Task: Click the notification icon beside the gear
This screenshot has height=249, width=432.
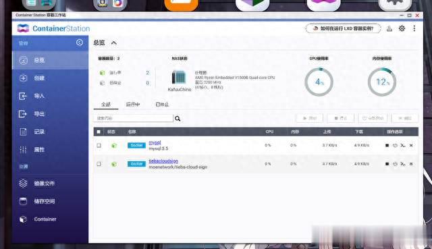Action: coord(389,28)
